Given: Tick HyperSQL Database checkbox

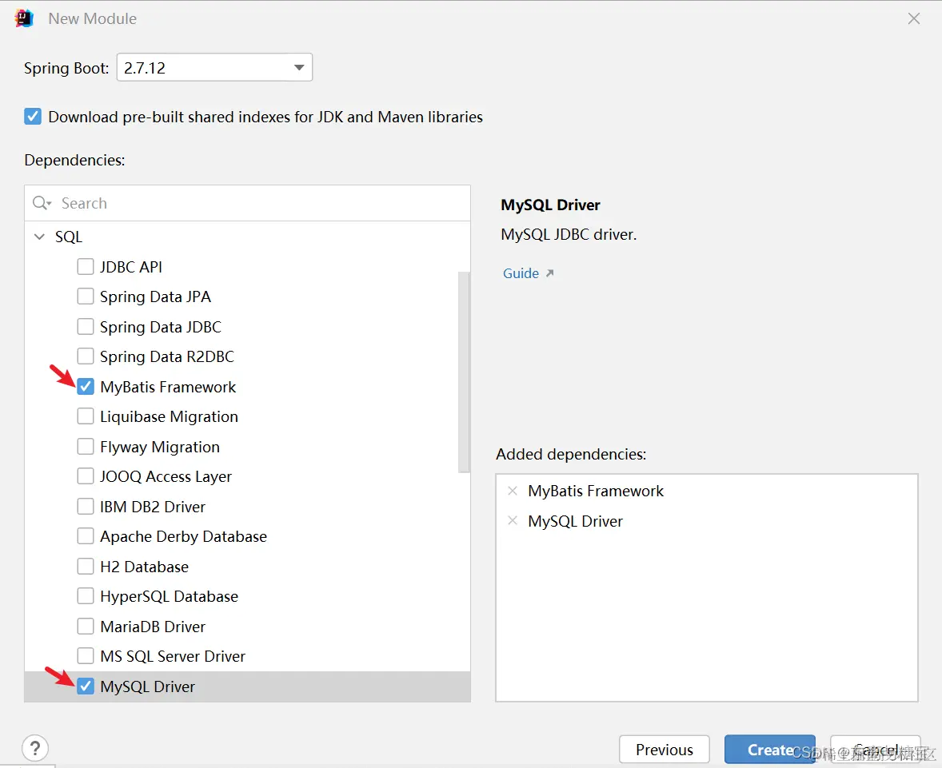Looking at the screenshot, I should (x=86, y=596).
